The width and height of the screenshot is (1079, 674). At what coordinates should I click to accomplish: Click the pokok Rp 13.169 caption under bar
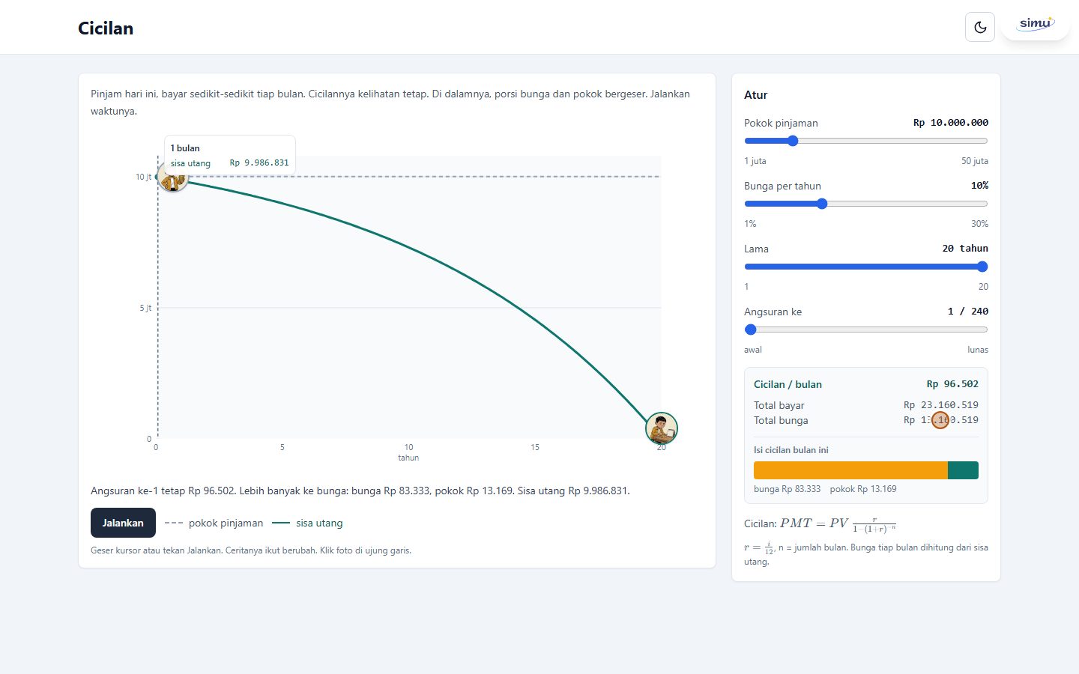863,489
